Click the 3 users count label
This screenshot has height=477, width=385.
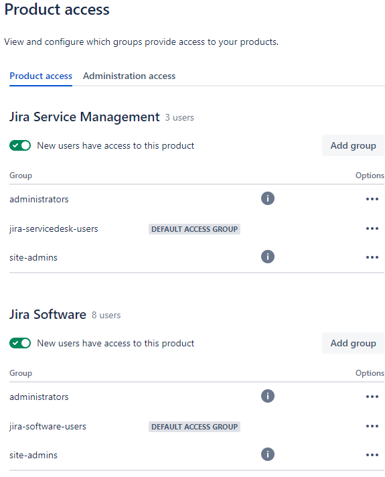(179, 118)
